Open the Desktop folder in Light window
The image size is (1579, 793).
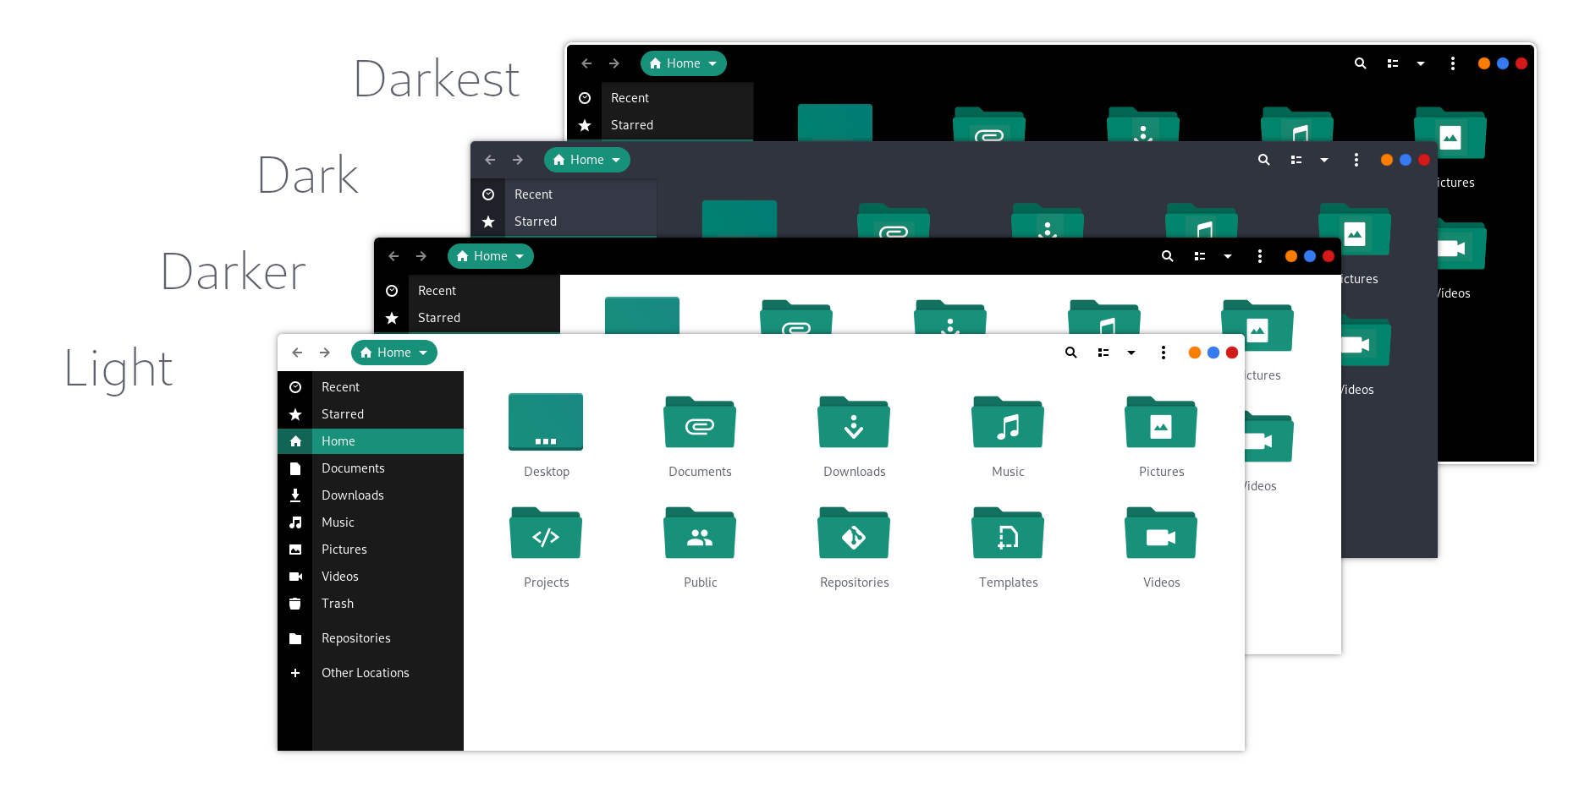point(546,422)
